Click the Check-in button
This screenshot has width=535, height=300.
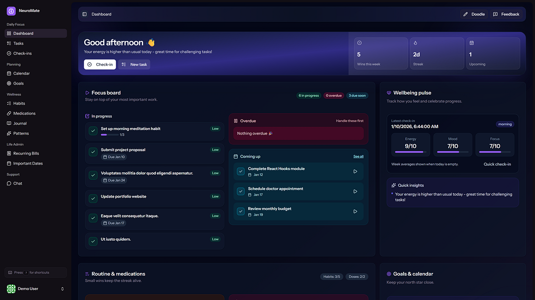[100, 64]
